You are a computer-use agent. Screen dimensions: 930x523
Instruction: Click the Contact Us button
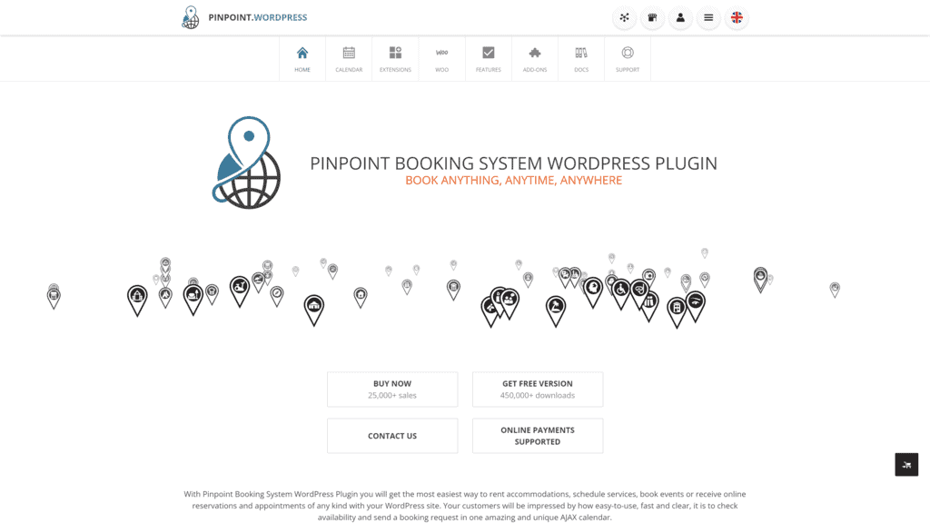[392, 436]
